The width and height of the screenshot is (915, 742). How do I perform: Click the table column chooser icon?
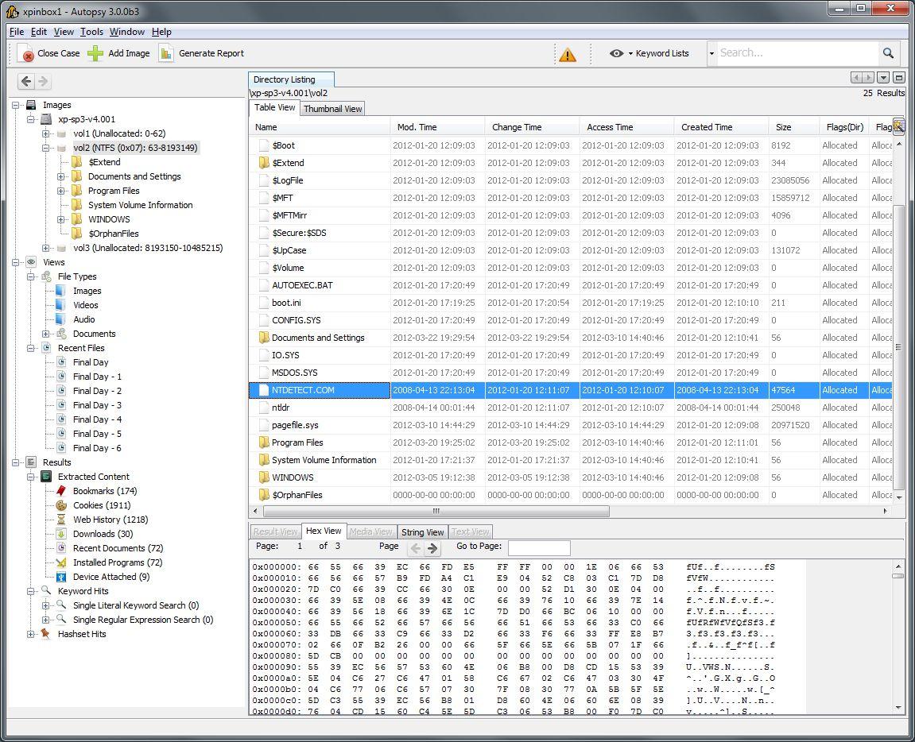pos(898,126)
